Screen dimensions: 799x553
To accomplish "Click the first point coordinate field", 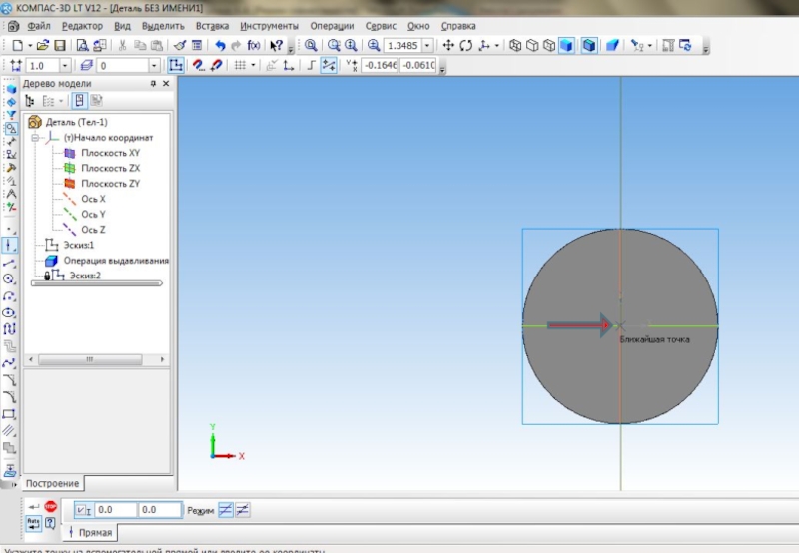I will tap(116, 510).
